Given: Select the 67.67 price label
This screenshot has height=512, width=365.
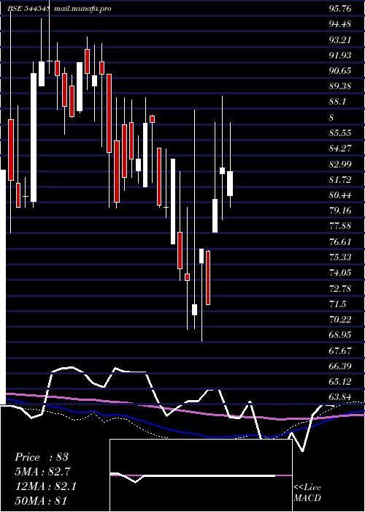Looking at the screenshot, I should point(340,351).
